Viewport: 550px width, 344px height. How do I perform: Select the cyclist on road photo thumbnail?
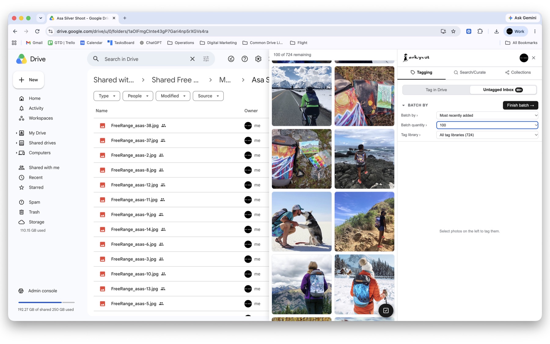pyautogui.click(x=302, y=96)
